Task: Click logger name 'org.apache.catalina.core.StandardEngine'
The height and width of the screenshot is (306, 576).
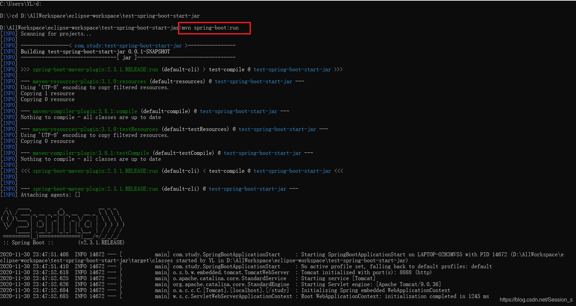Action: click(231, 284)
